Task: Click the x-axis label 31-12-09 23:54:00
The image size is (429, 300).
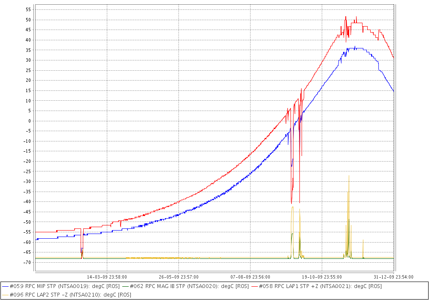Action: (393, 277)
